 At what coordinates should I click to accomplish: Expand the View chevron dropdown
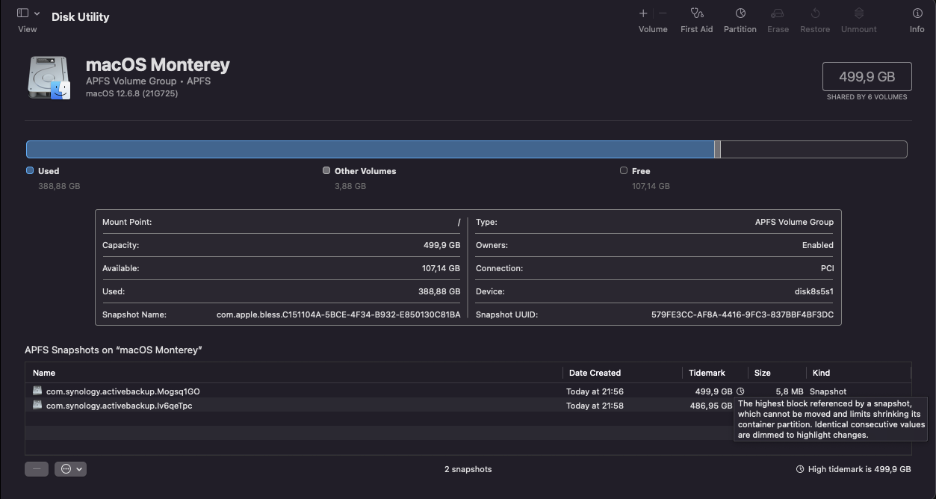[x=37, y=13]
